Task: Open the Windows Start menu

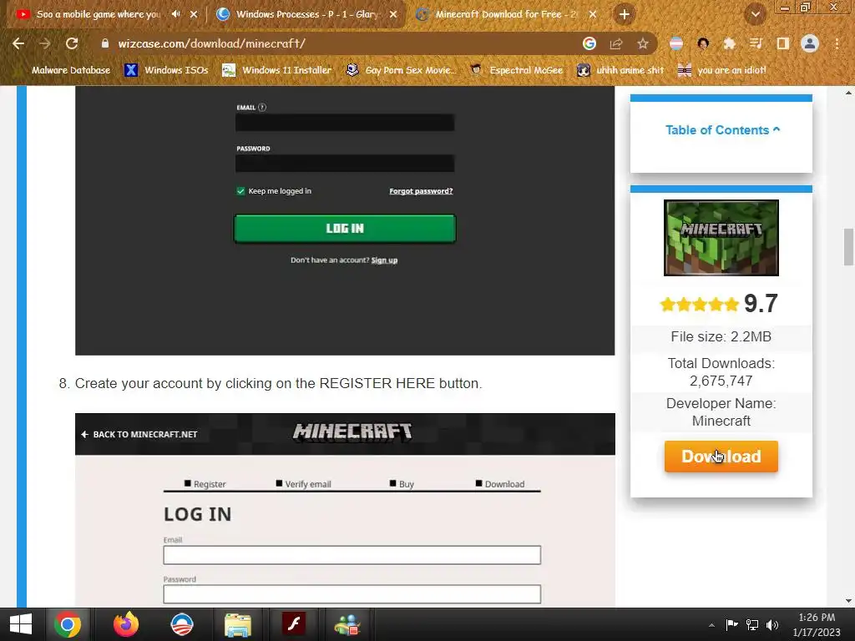Action: pyautogui.click(x=21, y=624)
